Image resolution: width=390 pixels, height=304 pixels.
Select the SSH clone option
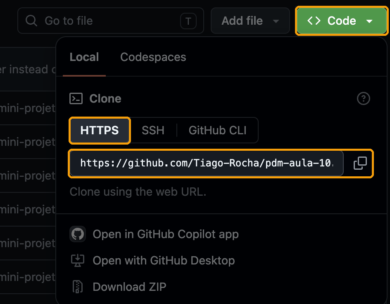(153, 130)
